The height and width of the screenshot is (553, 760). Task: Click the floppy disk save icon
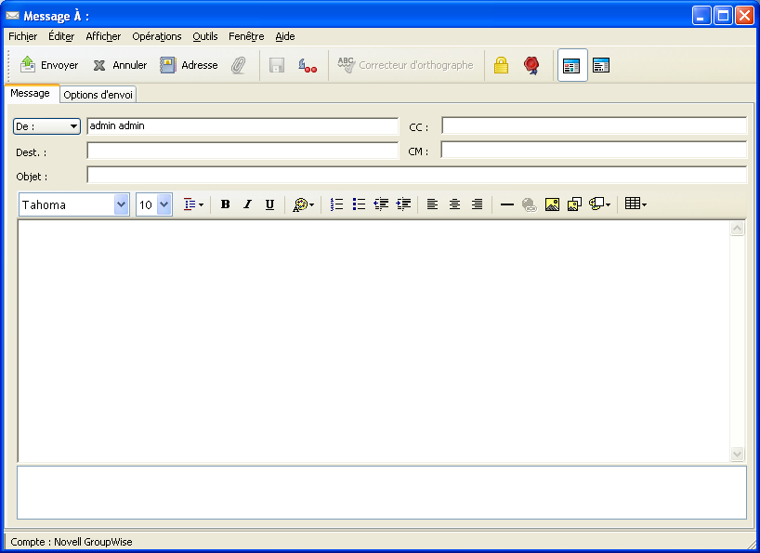(x=277, y=65)
